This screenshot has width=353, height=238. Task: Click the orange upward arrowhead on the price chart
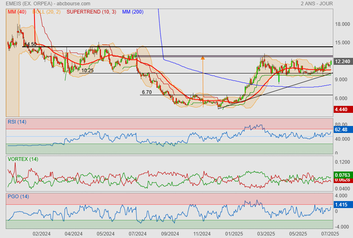pyautogui.click(x=203, y=58)
